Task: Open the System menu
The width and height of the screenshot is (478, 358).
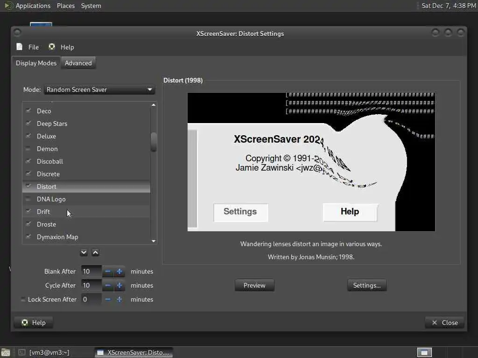Action: tap(91, 6)
